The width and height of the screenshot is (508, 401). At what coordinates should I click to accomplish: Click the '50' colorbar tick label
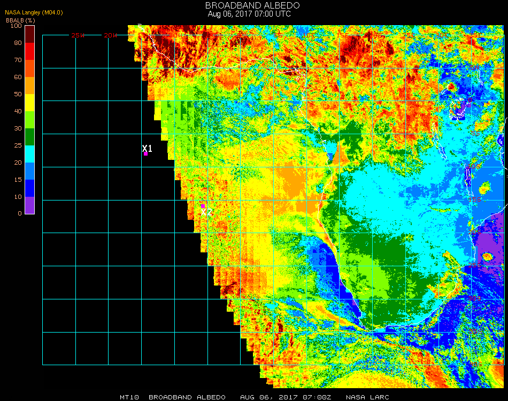[x=18, y=94]
